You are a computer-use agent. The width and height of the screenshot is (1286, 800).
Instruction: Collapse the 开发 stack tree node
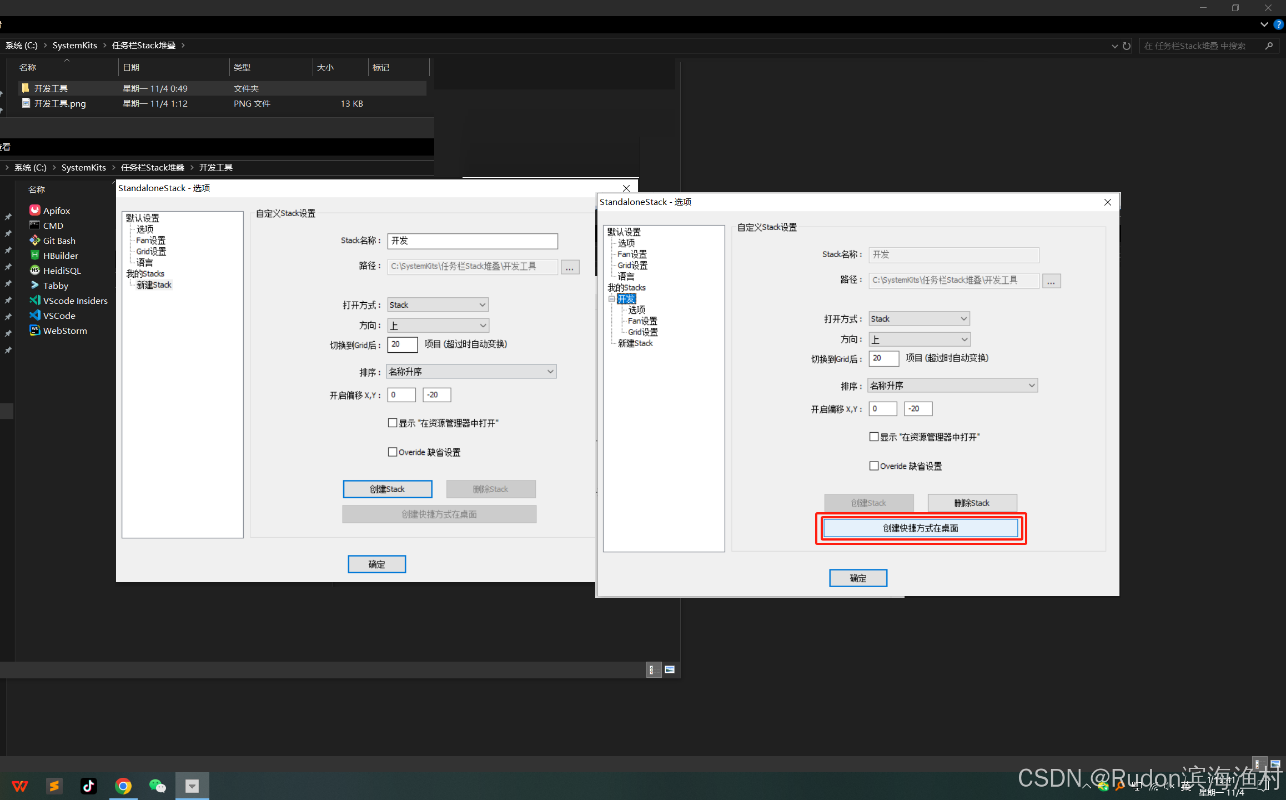click(x=611, y=299)
